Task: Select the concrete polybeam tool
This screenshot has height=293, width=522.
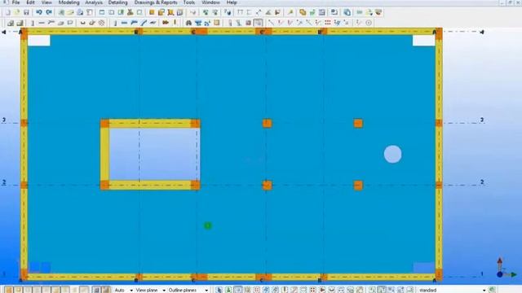Action: tap(51, 23)
